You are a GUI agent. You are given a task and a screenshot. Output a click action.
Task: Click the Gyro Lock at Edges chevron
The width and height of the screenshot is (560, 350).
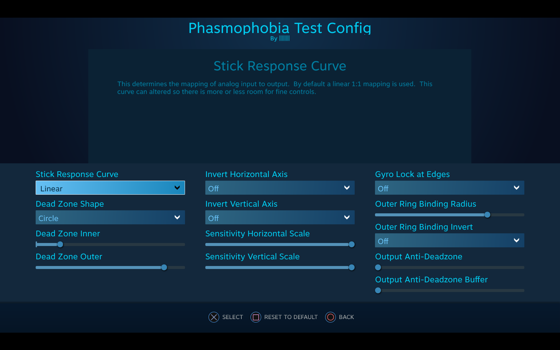point(517,188)
